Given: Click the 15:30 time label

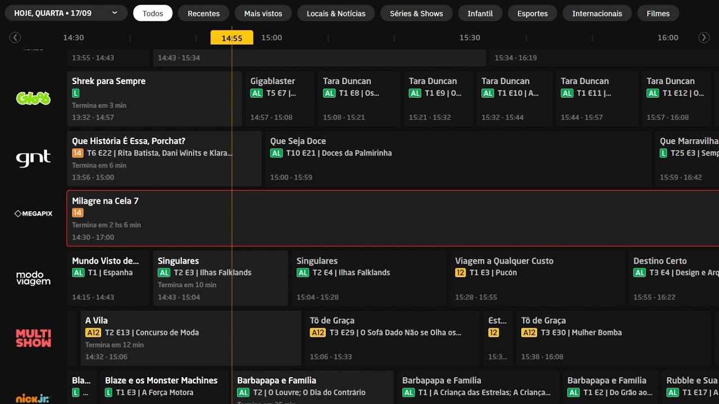Looking at the screenshot, I should pos(470,38).
